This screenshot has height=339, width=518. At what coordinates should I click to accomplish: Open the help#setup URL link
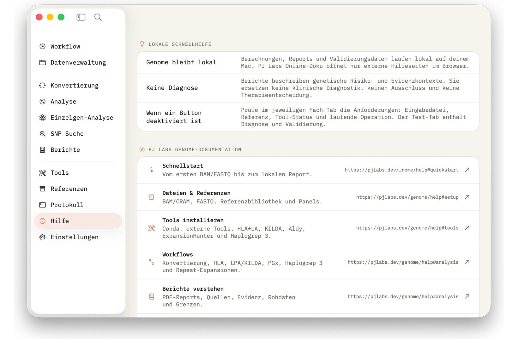pos(407,197)
